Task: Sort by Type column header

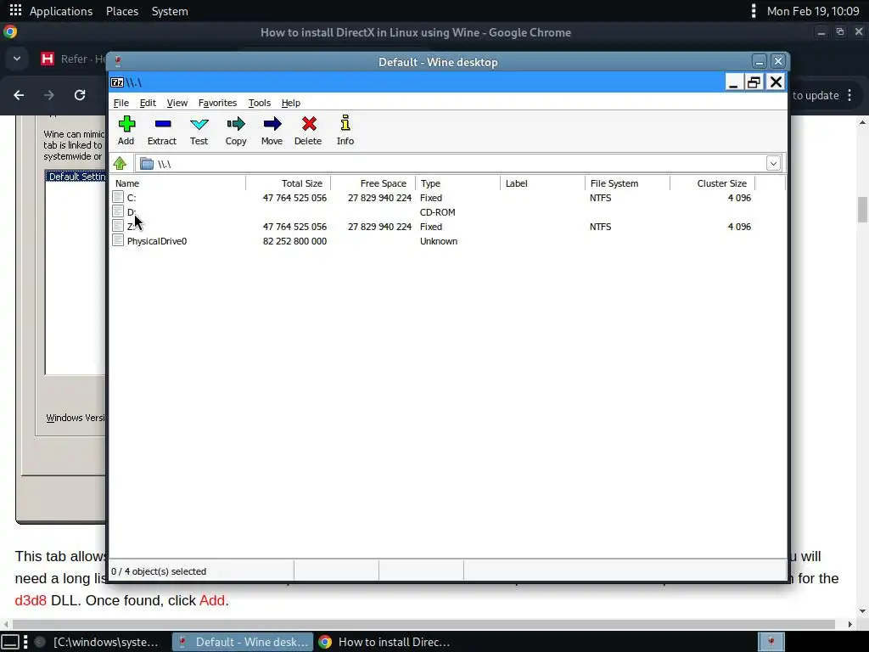Action: coord(457,183)
